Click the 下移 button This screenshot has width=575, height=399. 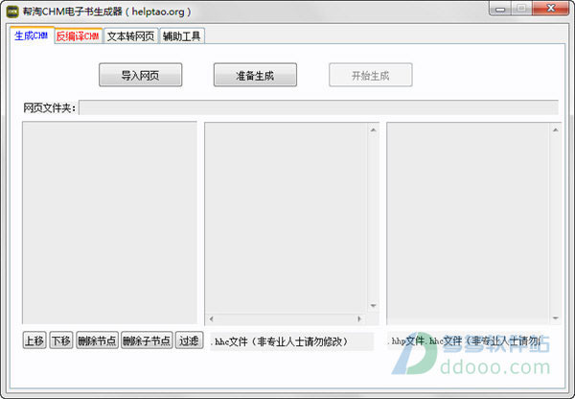61,340
